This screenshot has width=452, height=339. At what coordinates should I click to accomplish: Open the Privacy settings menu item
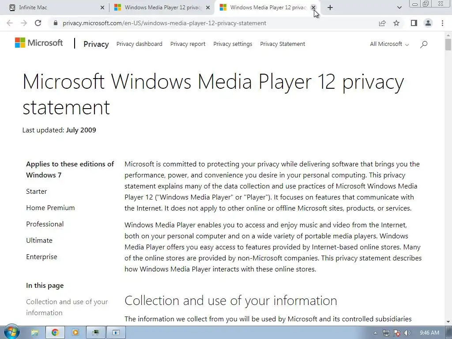[233, 44]
